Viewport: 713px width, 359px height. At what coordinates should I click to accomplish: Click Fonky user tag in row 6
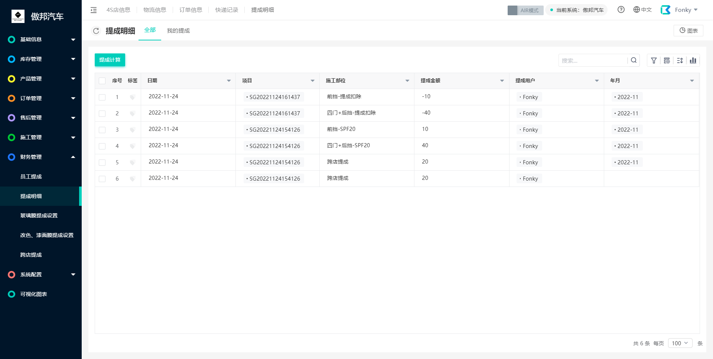click(529, 179)
